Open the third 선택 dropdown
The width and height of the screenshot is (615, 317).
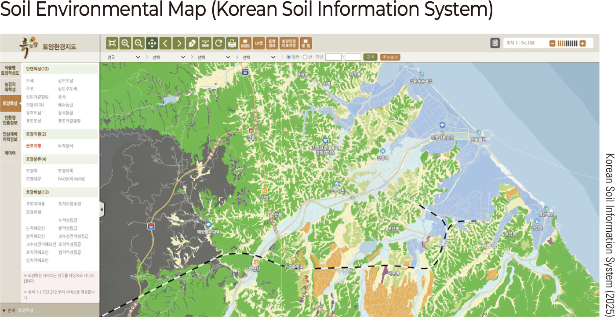pos(214,57)
